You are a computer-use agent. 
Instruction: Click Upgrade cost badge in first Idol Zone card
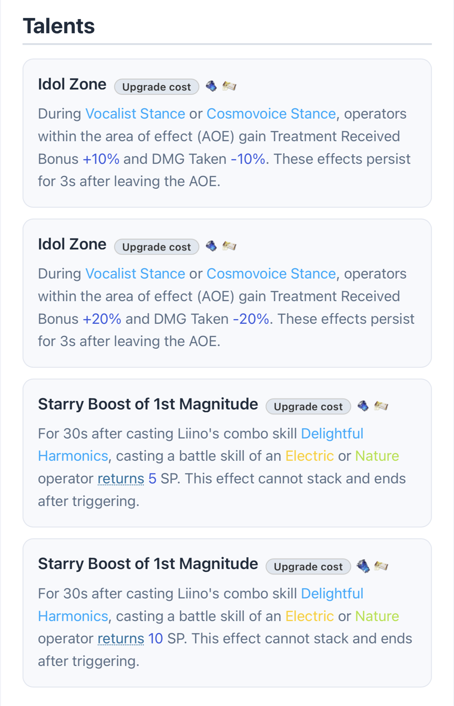click(157, 87)
